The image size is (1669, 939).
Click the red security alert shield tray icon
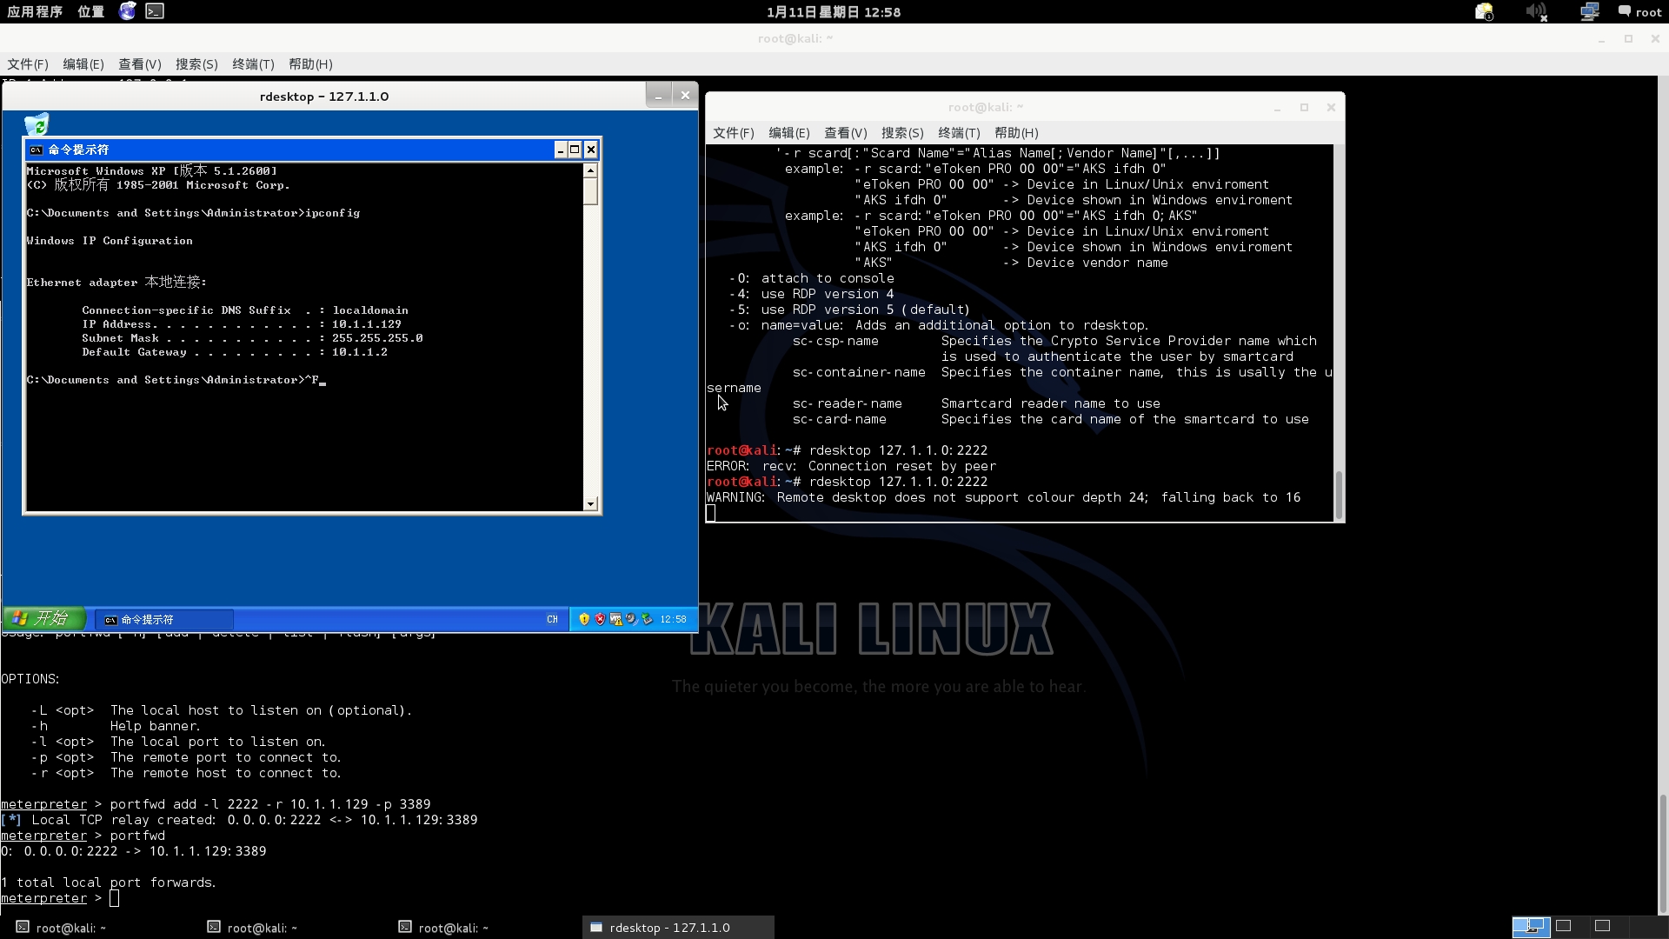pyautogui.click(x=600, y=619)
